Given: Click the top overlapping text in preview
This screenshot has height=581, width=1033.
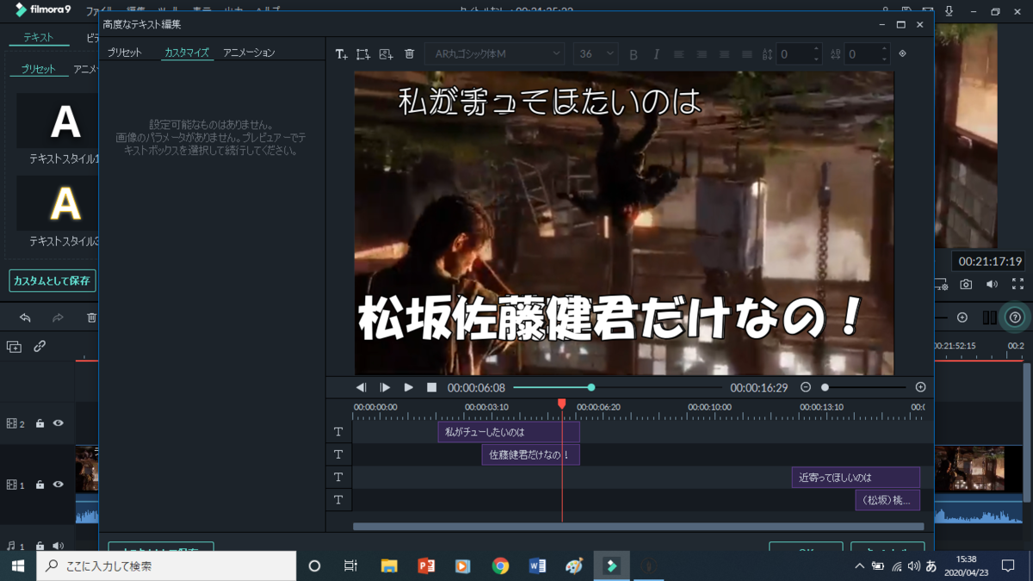Looking at the screenshot, I should click(x=549, y=103).
